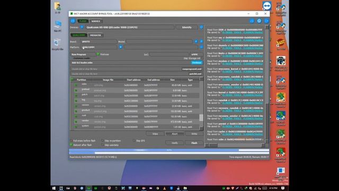The image size is (339, 191).
Task: Open settings gear icon in top-right toolbar
Action: coord(259,21)
